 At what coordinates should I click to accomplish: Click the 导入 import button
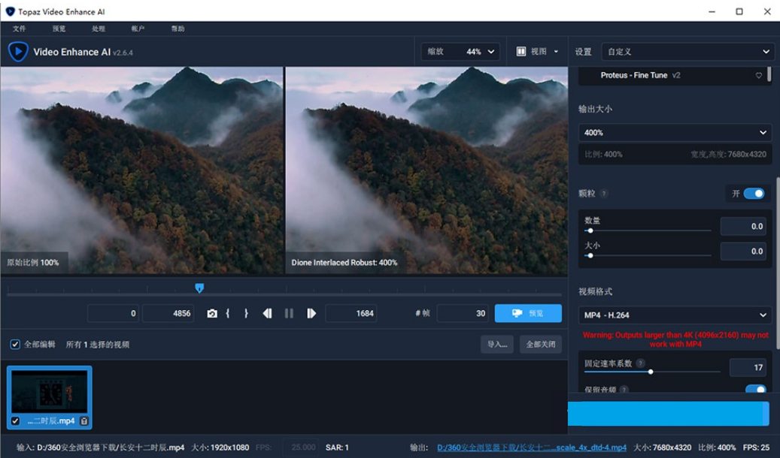[497, 344]
